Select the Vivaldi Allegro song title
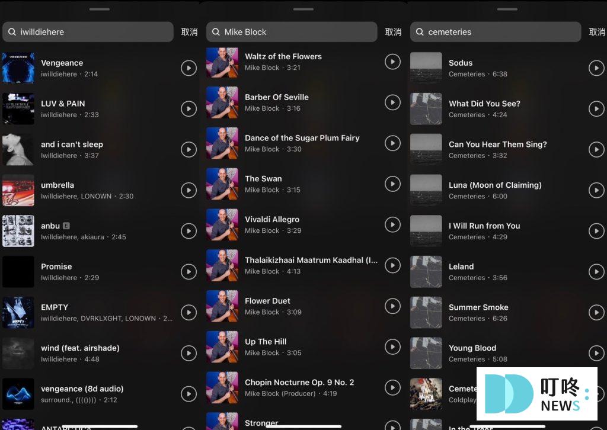607x430 pixels. coord(272,219)
